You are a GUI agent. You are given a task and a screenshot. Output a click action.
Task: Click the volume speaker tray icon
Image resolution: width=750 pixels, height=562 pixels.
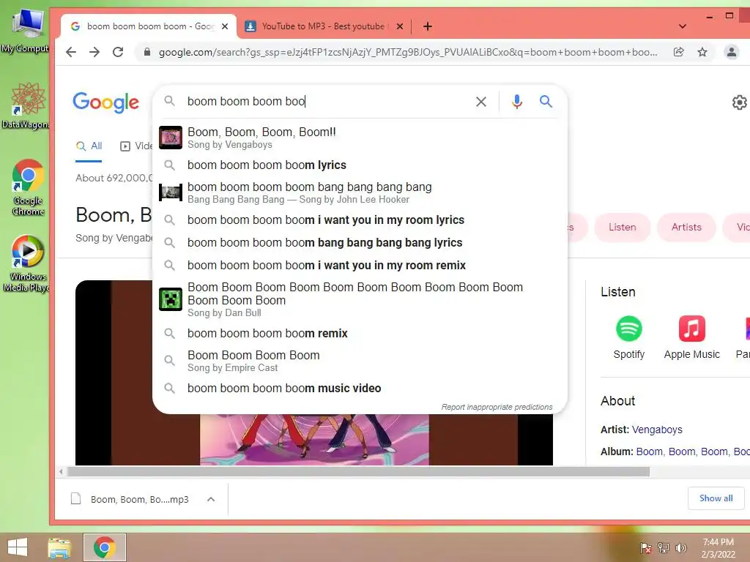(x=681, y=548)
